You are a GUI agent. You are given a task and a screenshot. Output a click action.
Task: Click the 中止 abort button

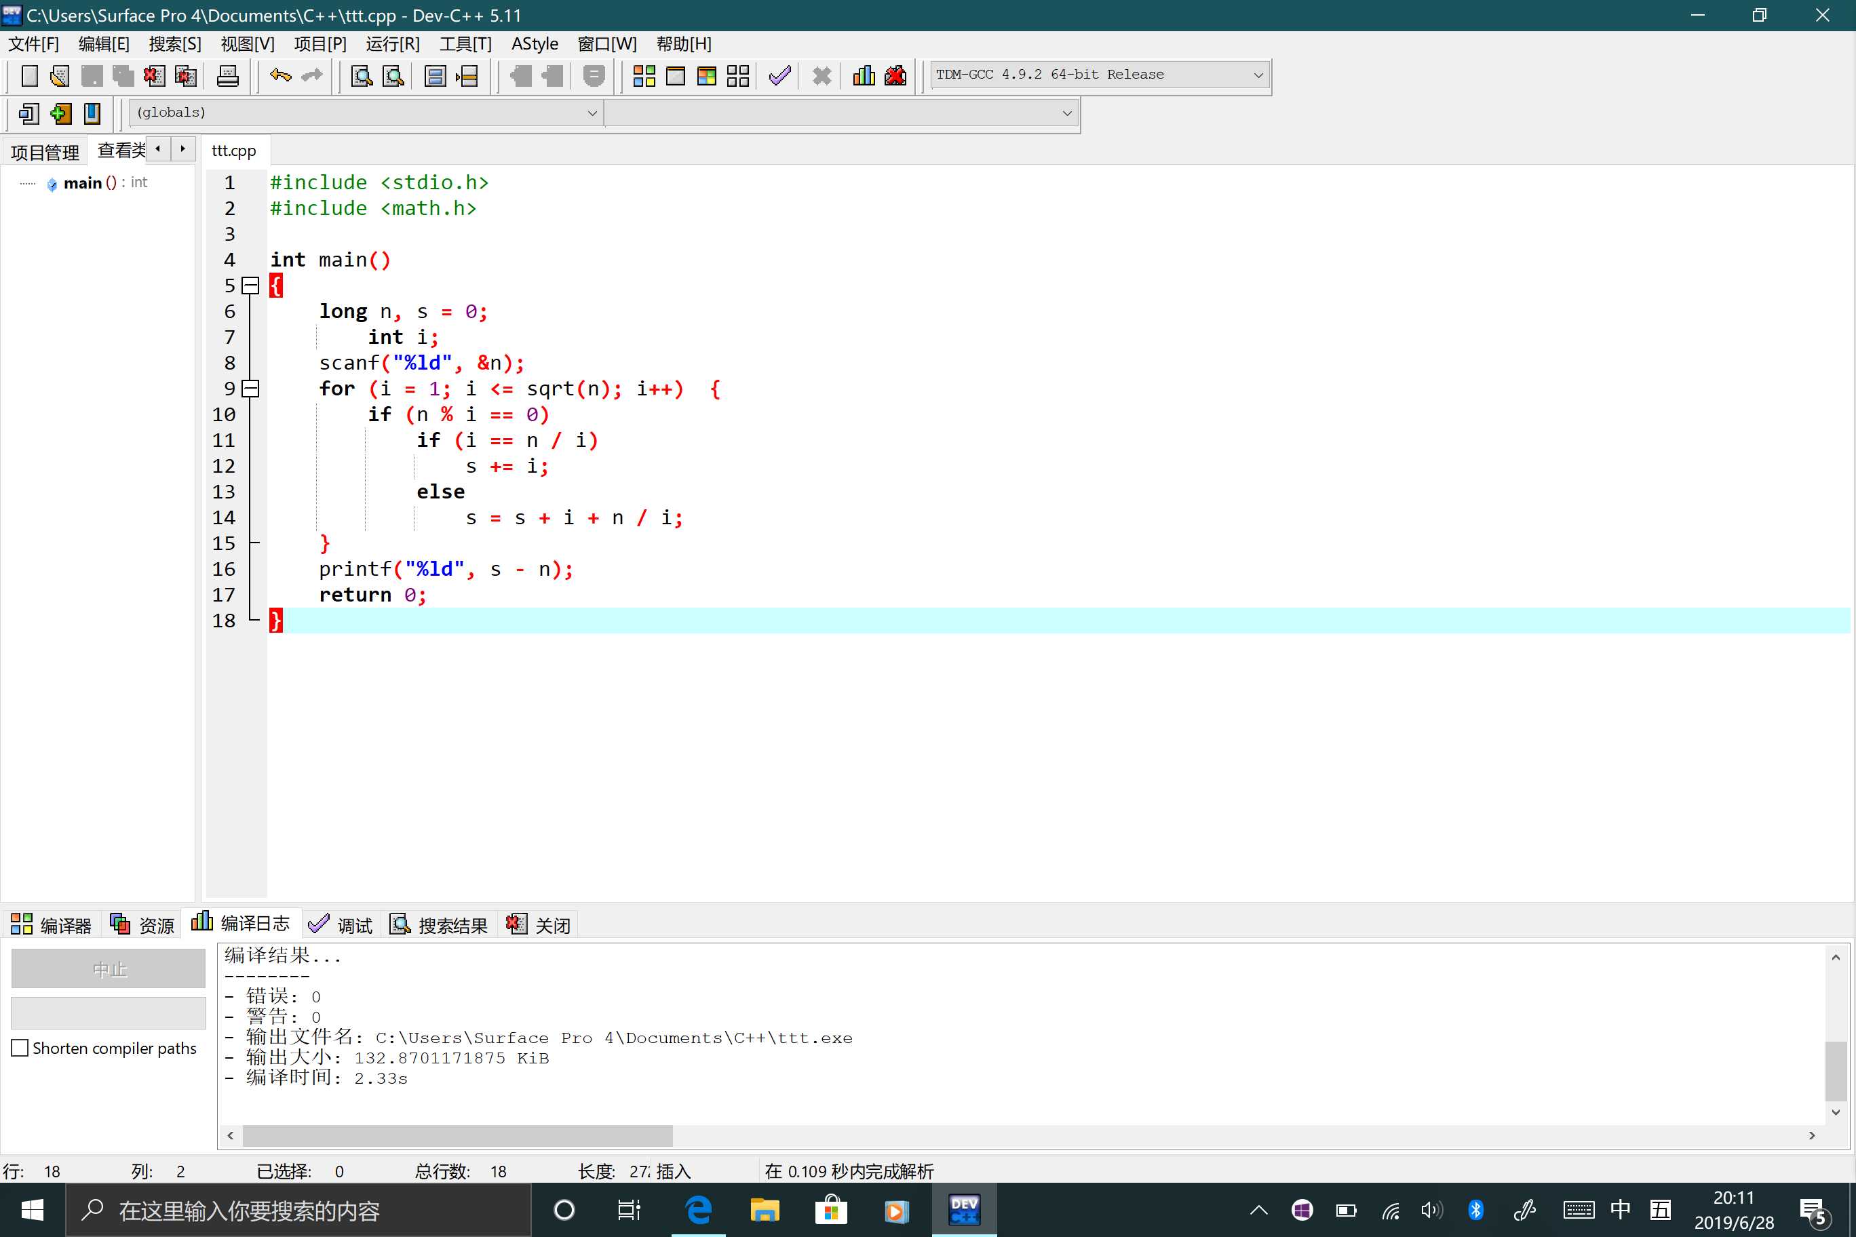109,968
